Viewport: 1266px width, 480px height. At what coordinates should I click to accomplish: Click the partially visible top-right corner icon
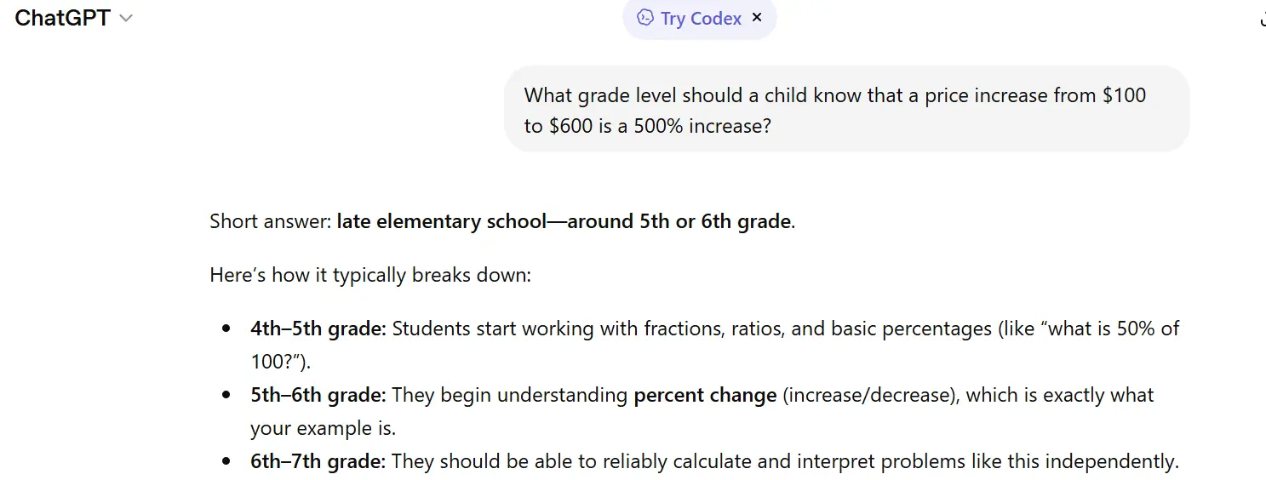(1261, 20)
